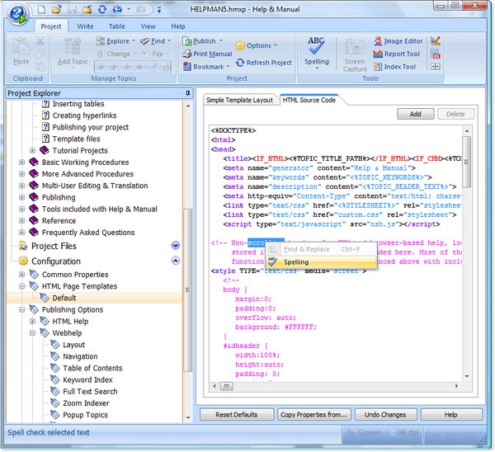
Task: Click the Reset Defaults button
Action: (235, 415)
